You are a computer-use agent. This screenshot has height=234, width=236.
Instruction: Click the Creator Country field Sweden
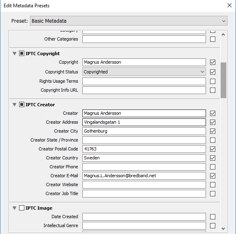144,158
